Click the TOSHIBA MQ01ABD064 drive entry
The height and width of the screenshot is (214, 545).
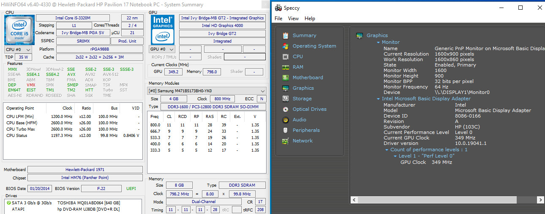pyautogui.click(x=89, y=203)
